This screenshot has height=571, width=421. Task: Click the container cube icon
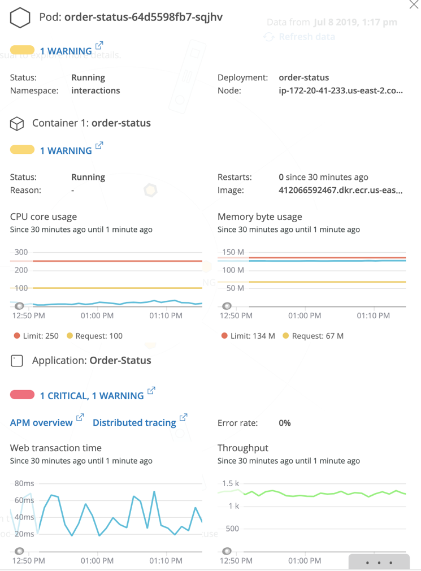point(17,123)
